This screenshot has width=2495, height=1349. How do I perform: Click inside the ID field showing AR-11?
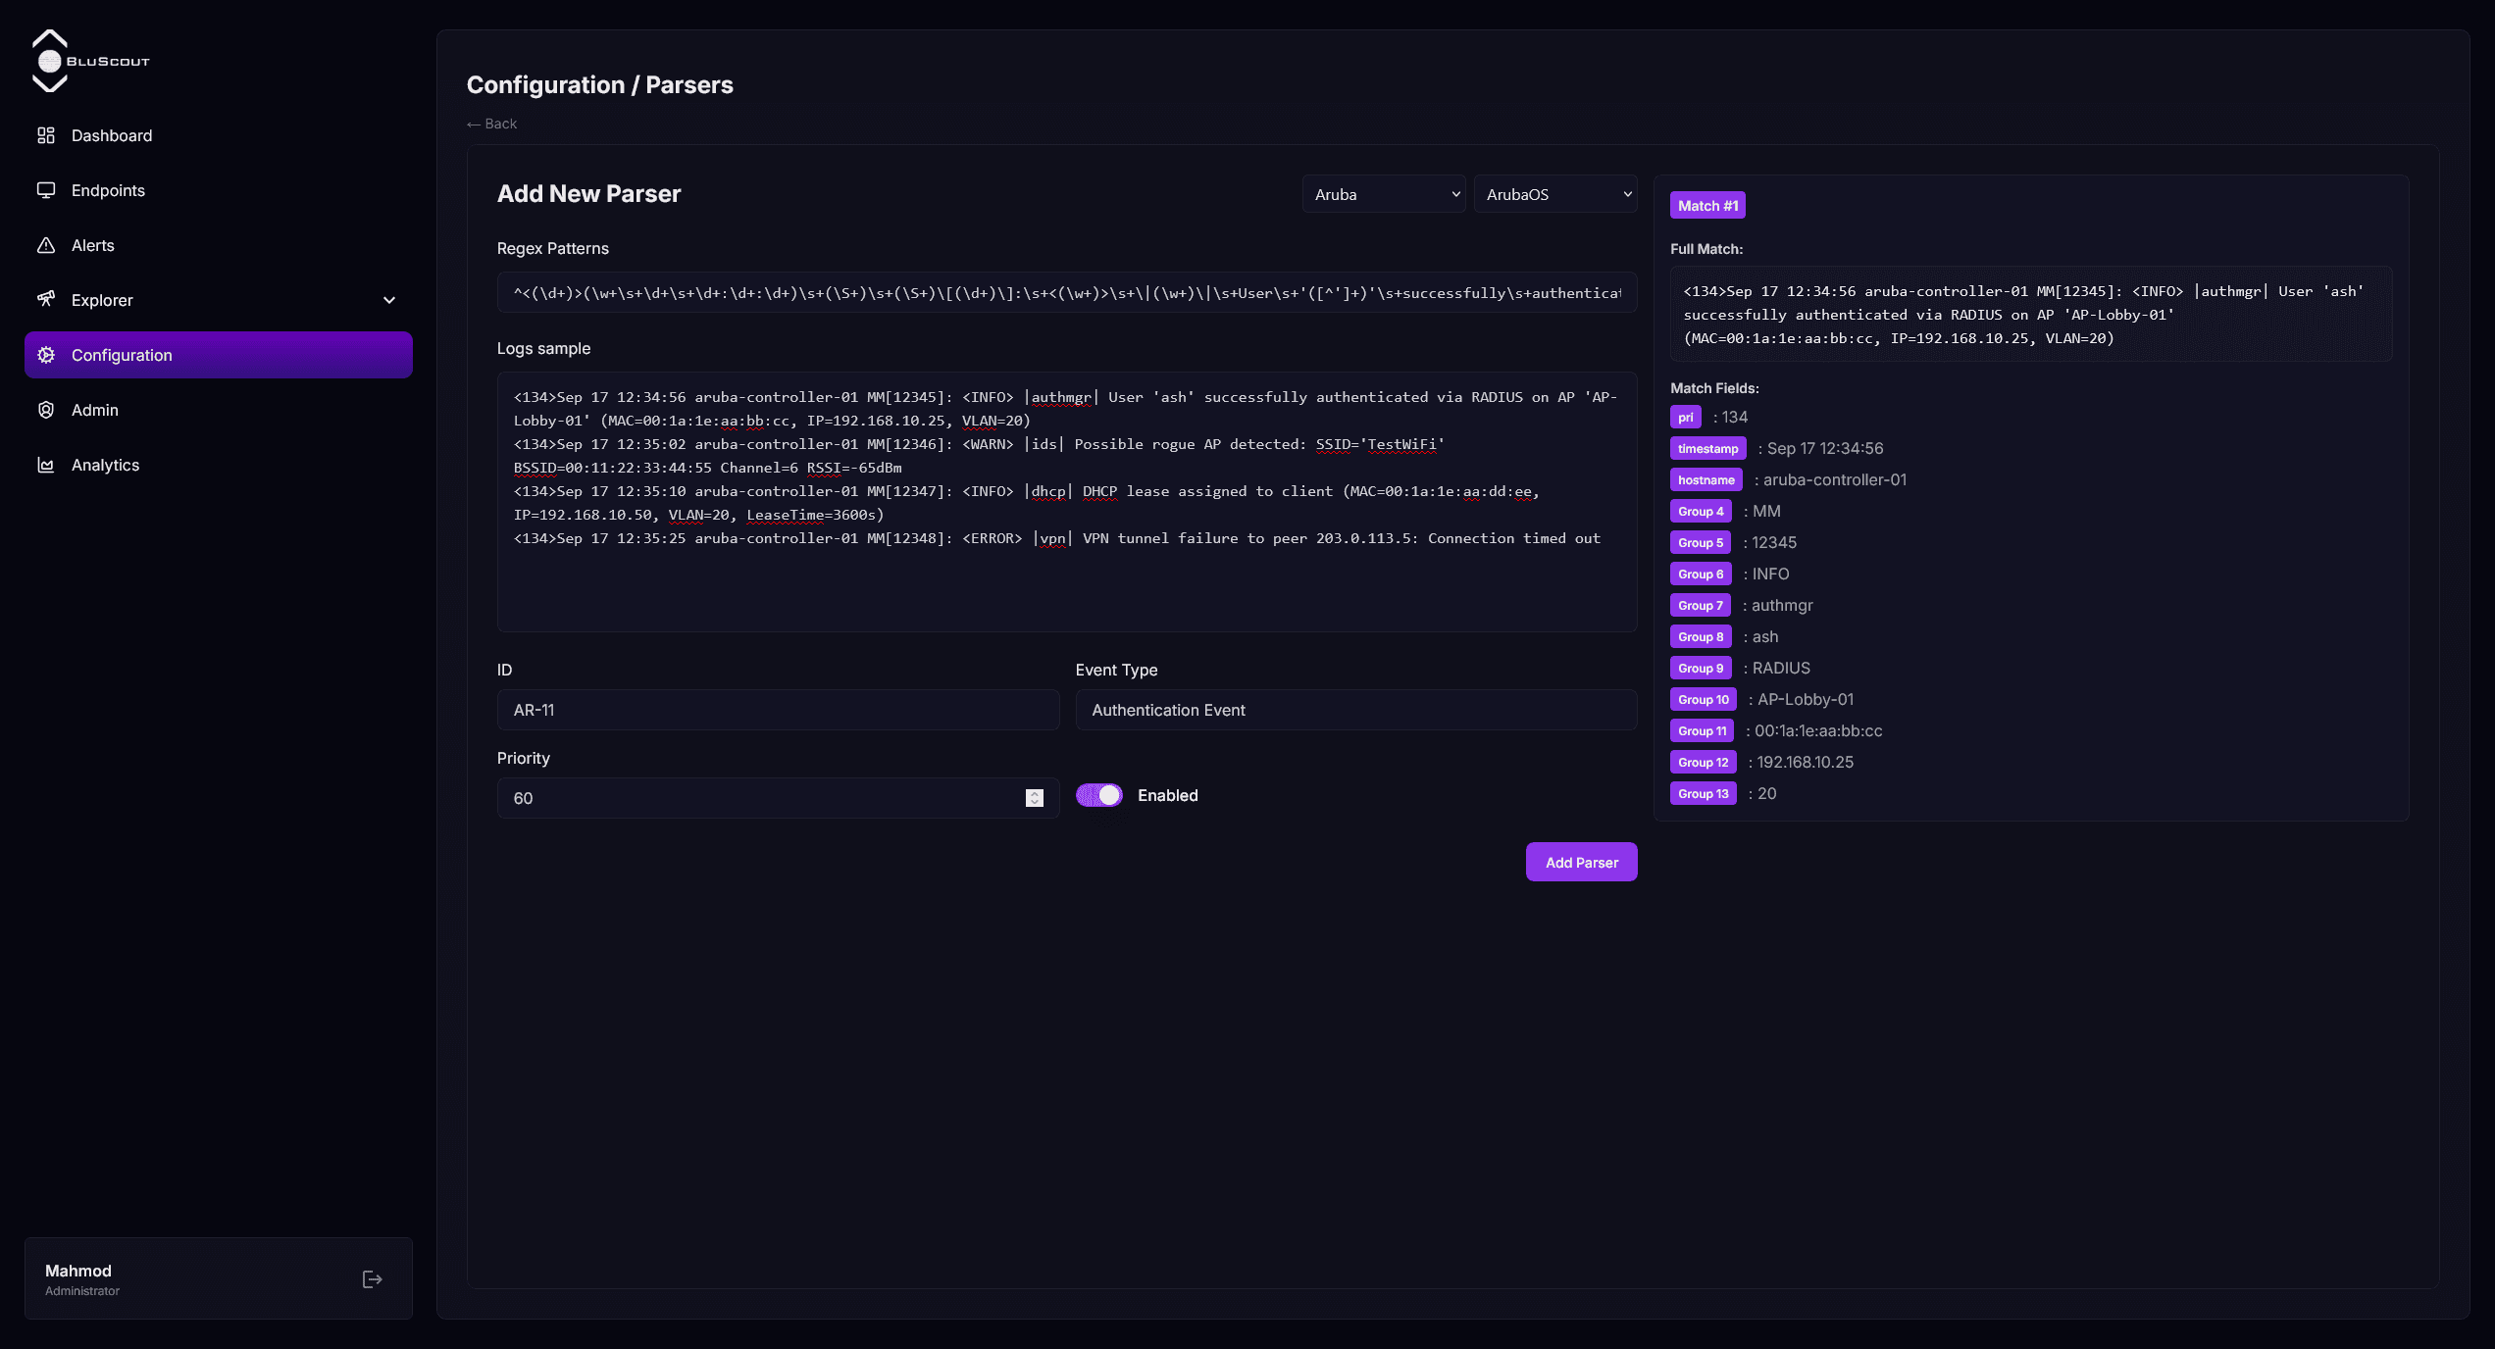(x=777, y=710)
